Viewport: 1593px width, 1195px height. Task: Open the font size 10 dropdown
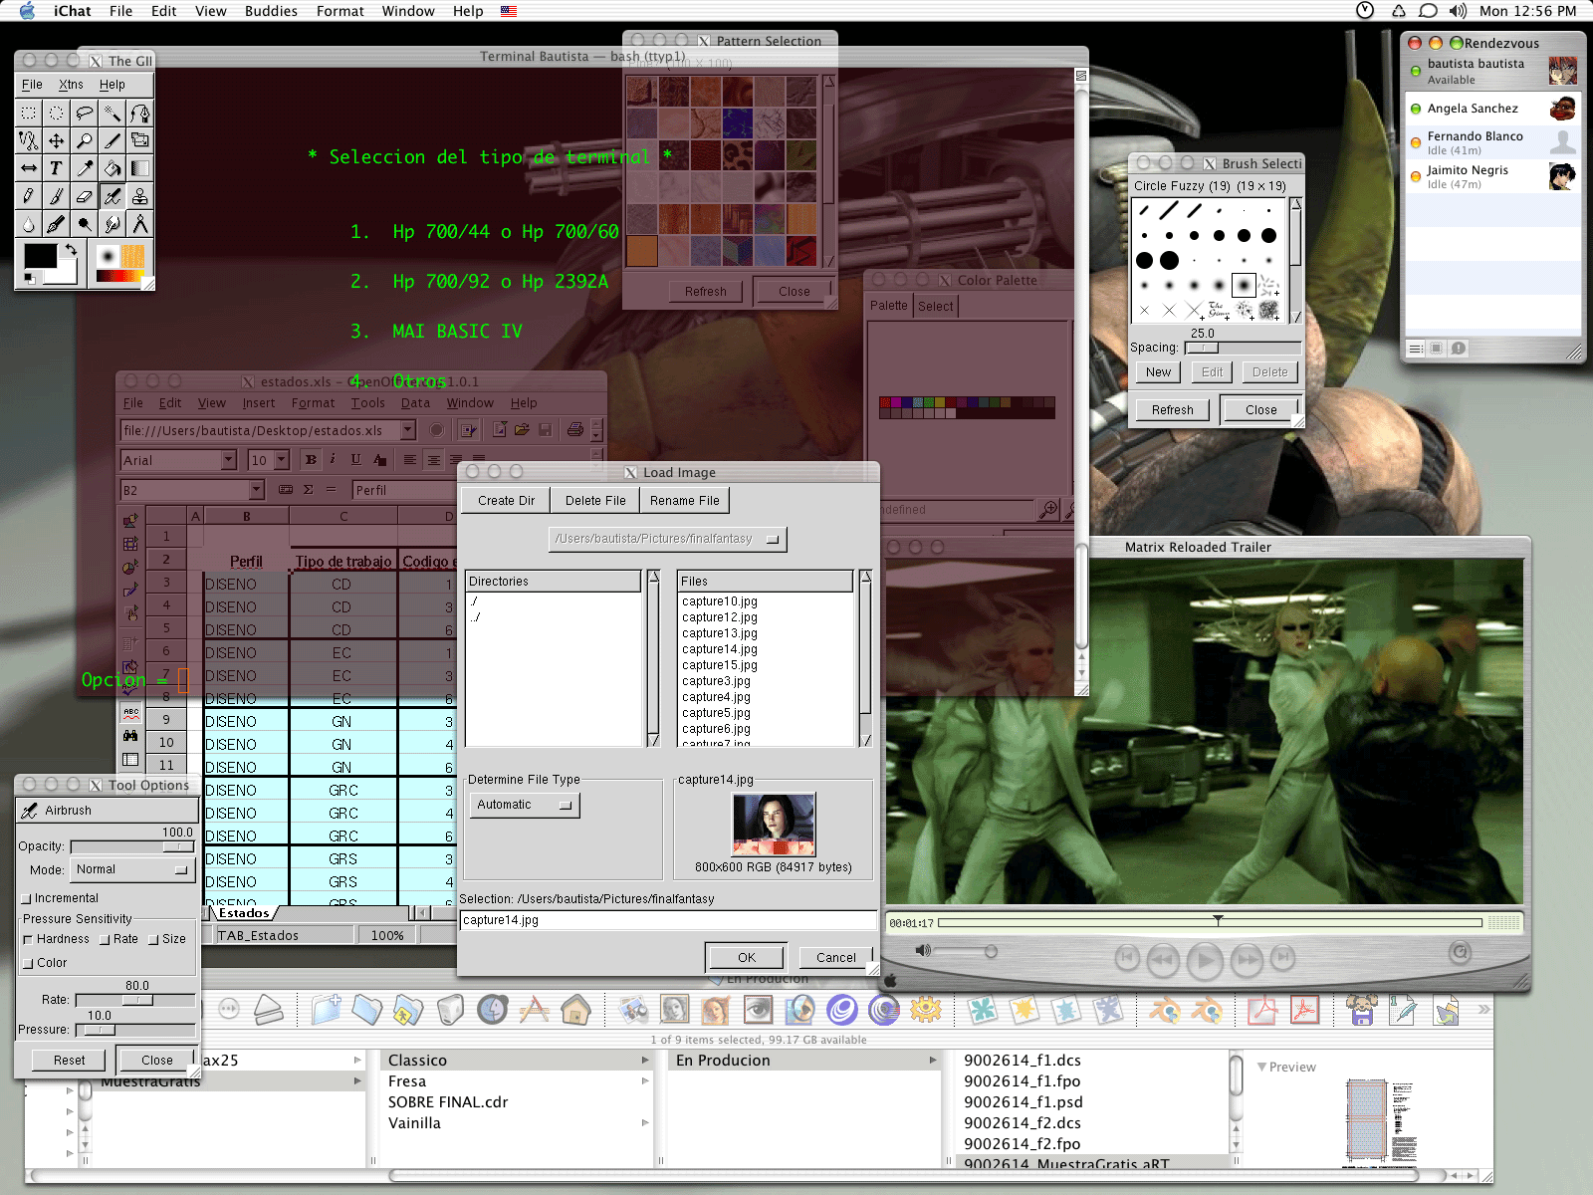click(282, 459)
